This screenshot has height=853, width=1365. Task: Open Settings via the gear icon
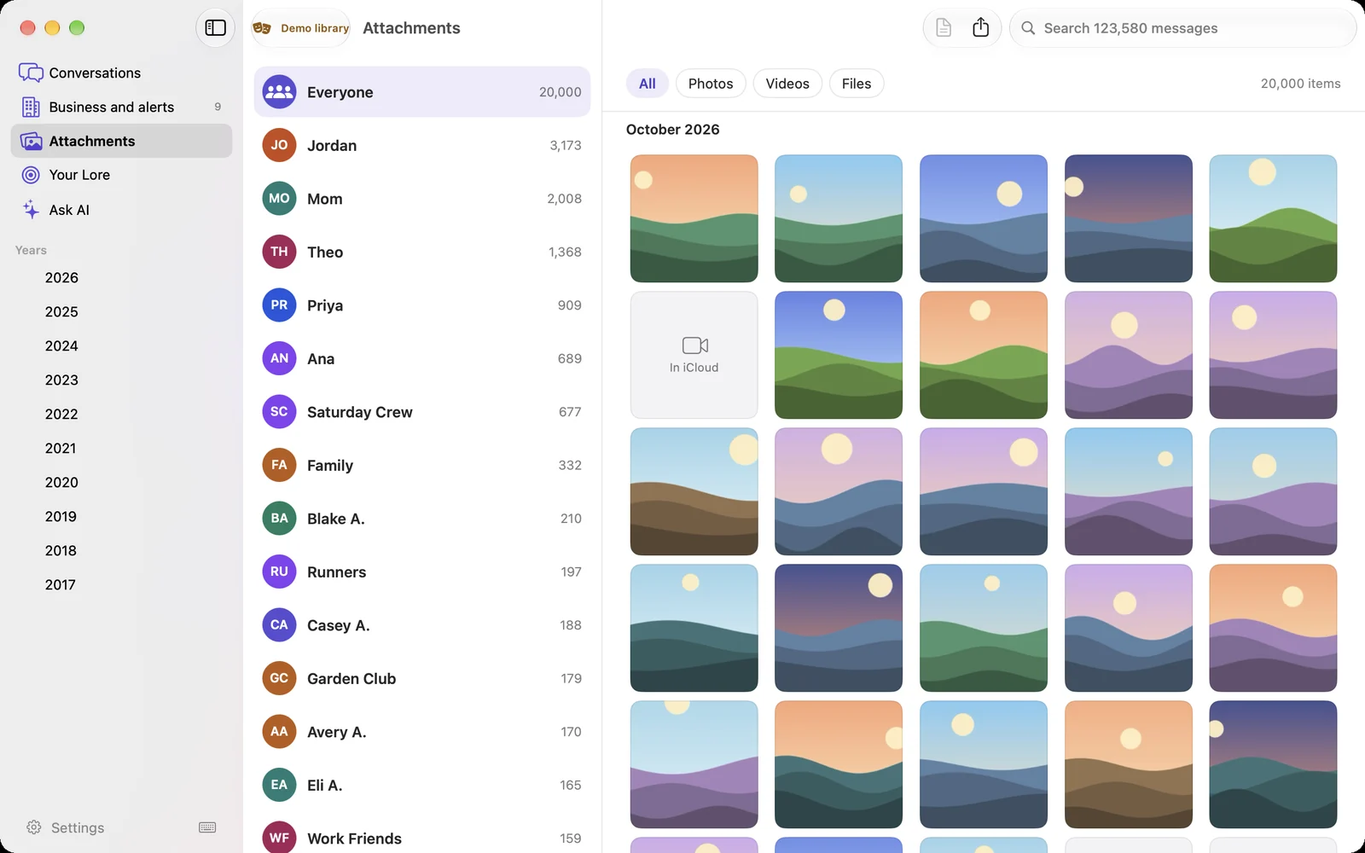(x=34, y=827)
